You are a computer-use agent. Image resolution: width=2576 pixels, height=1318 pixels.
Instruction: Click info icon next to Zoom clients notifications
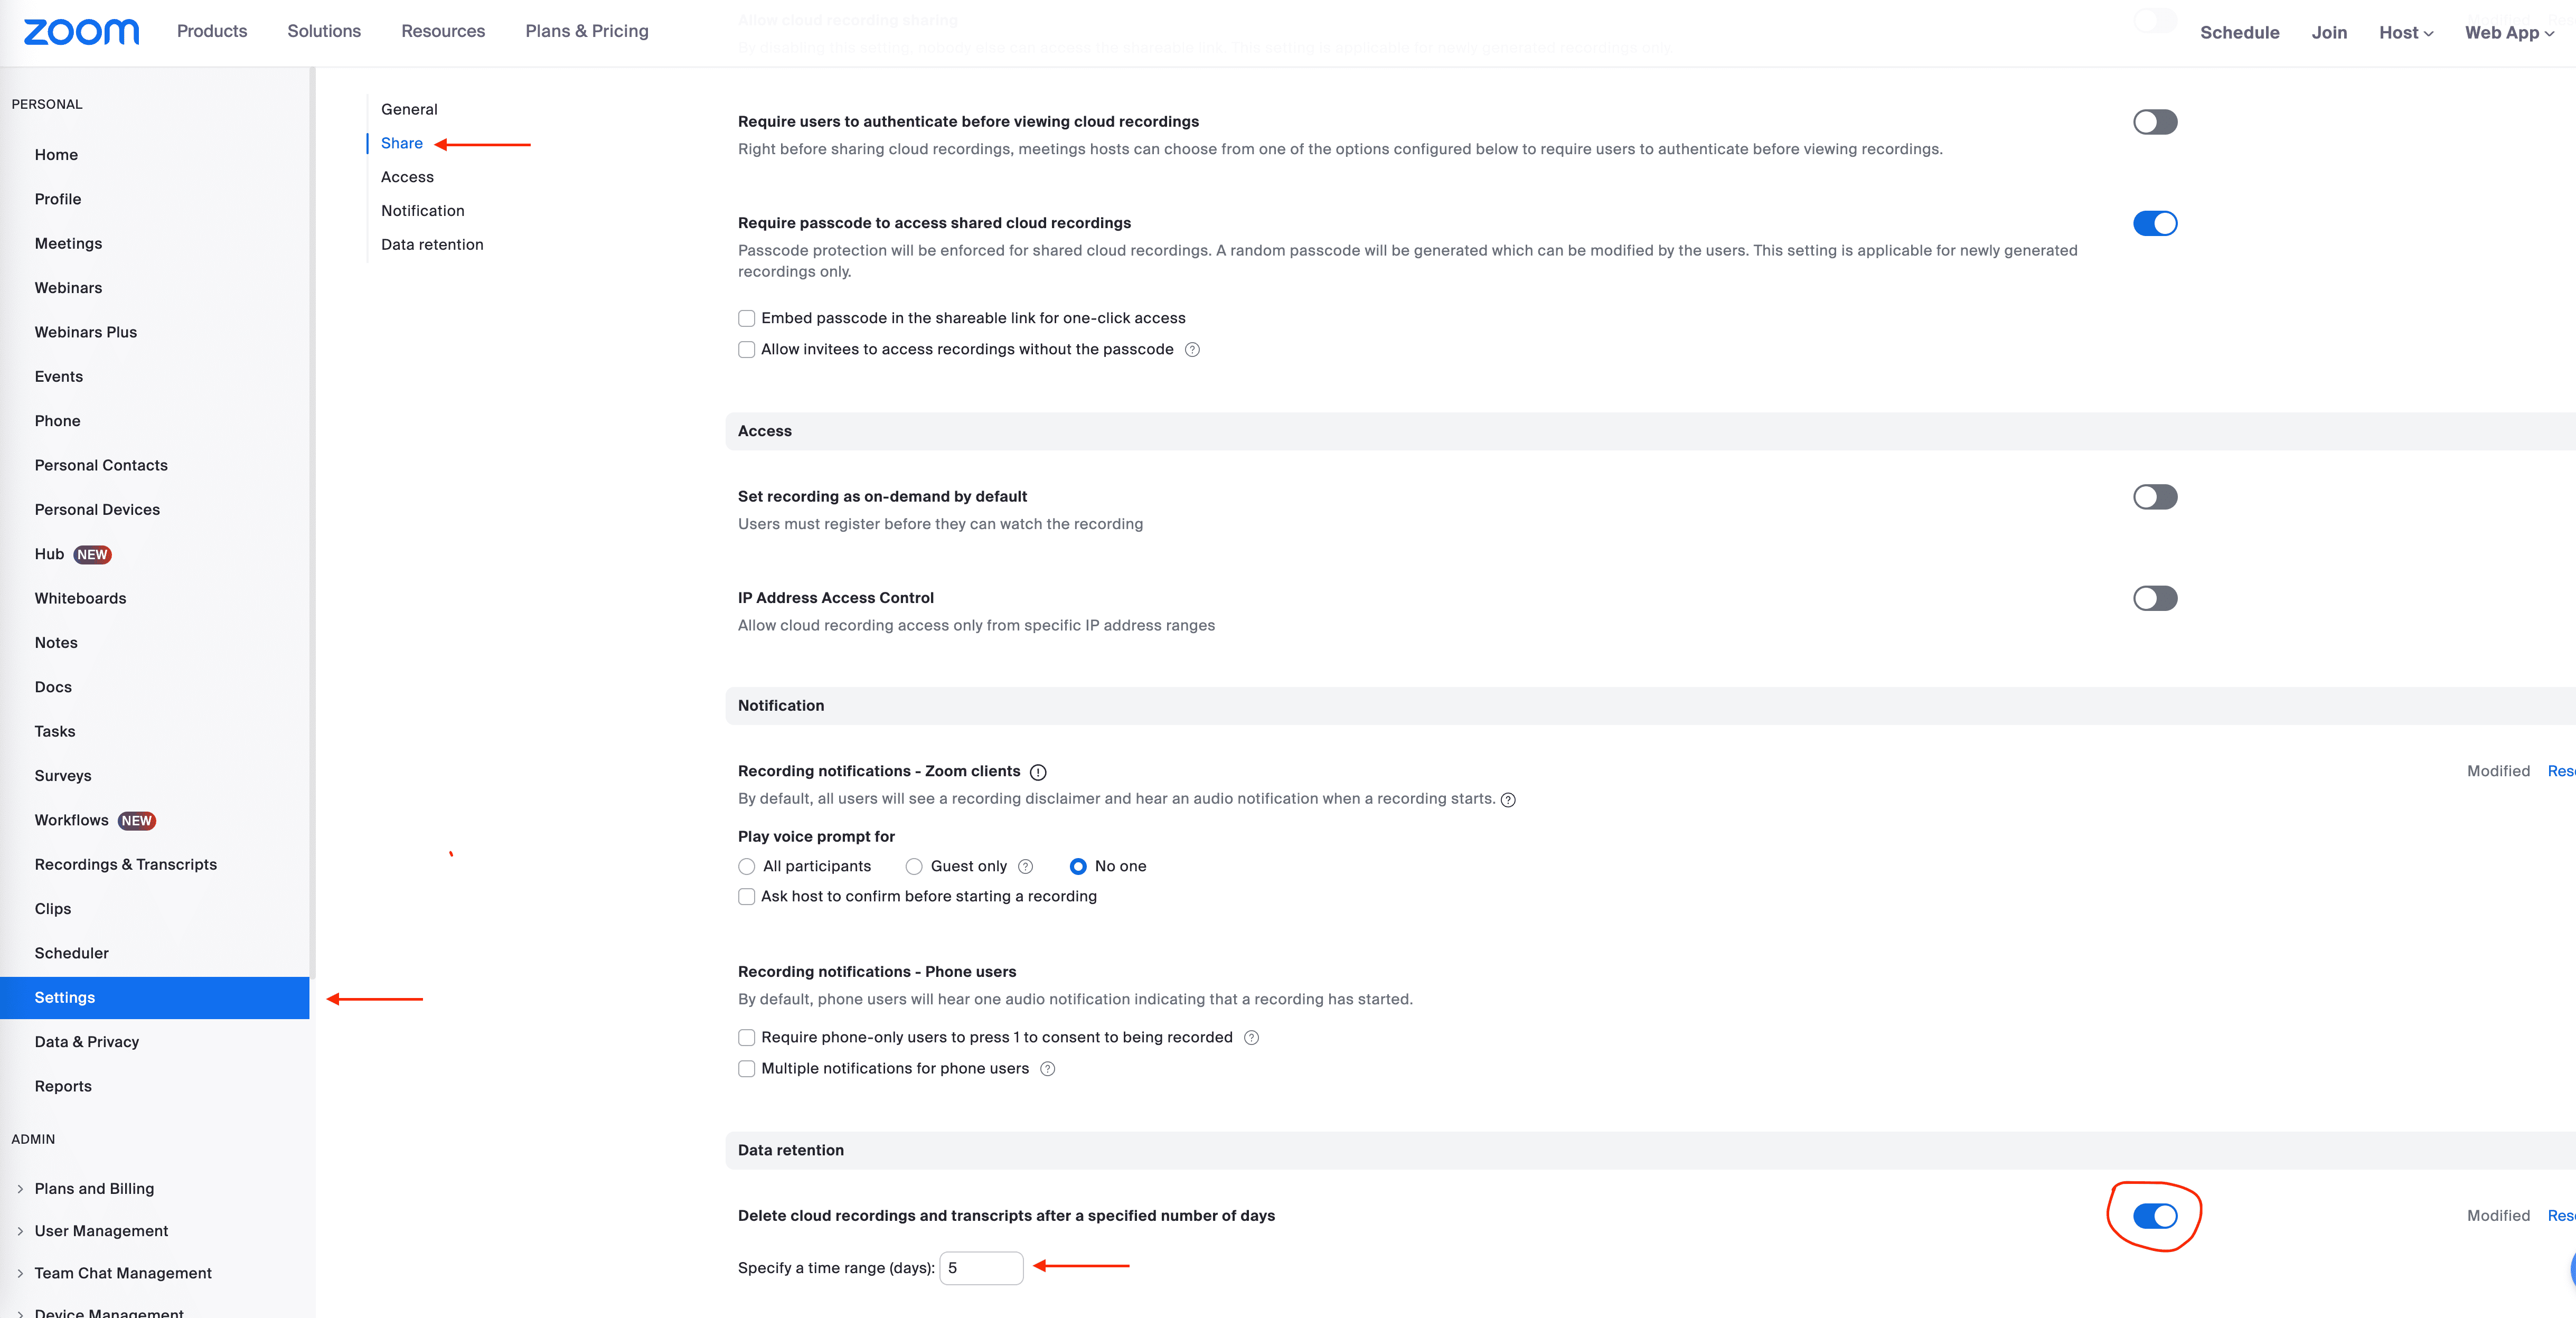tap(1038, 772)
